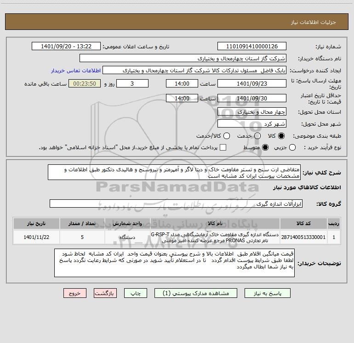Click the ردیف column header
Viewport: 354px width, 343px height.
pyautogui.click(x=334, y=223)
